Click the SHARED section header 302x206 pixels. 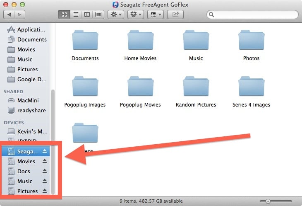(13, 92)
